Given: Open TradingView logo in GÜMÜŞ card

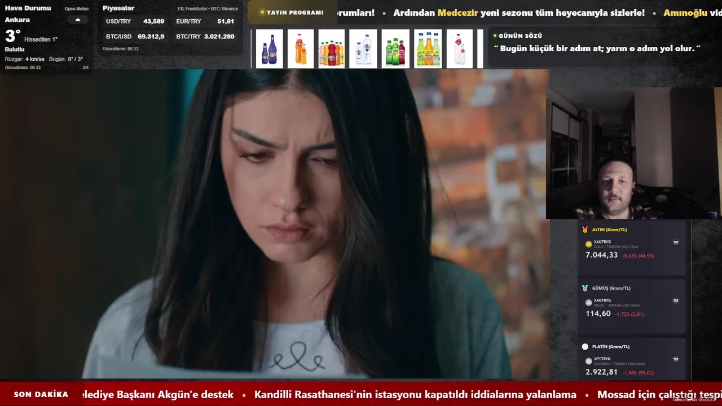Looking at the screenshot, I should tap(676, 301).
